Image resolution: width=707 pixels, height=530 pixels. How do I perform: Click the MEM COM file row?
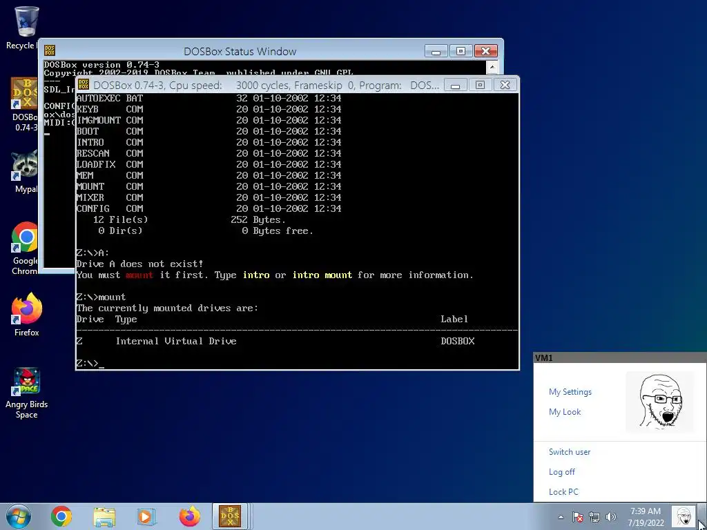point(209,175)
